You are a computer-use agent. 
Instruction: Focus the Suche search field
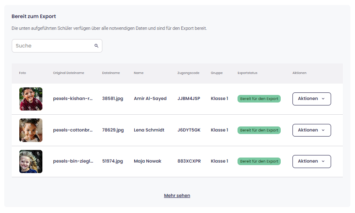click(57, 46)
